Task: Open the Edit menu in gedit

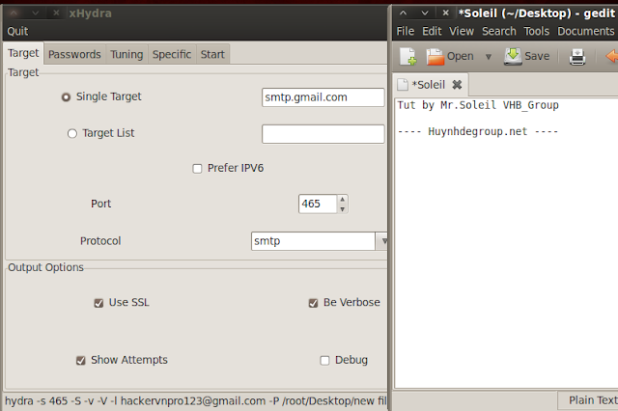Action: pos(432,31)
